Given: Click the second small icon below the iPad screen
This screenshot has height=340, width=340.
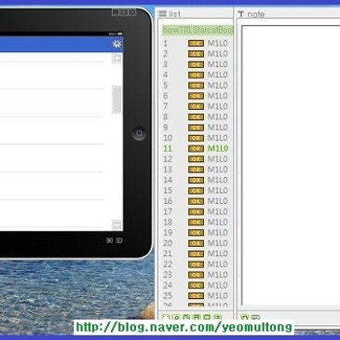Looking at the screenshot, I should 119,240.
